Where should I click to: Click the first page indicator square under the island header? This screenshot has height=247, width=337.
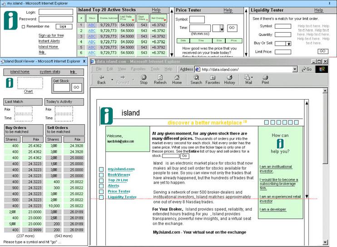[267, 122]
